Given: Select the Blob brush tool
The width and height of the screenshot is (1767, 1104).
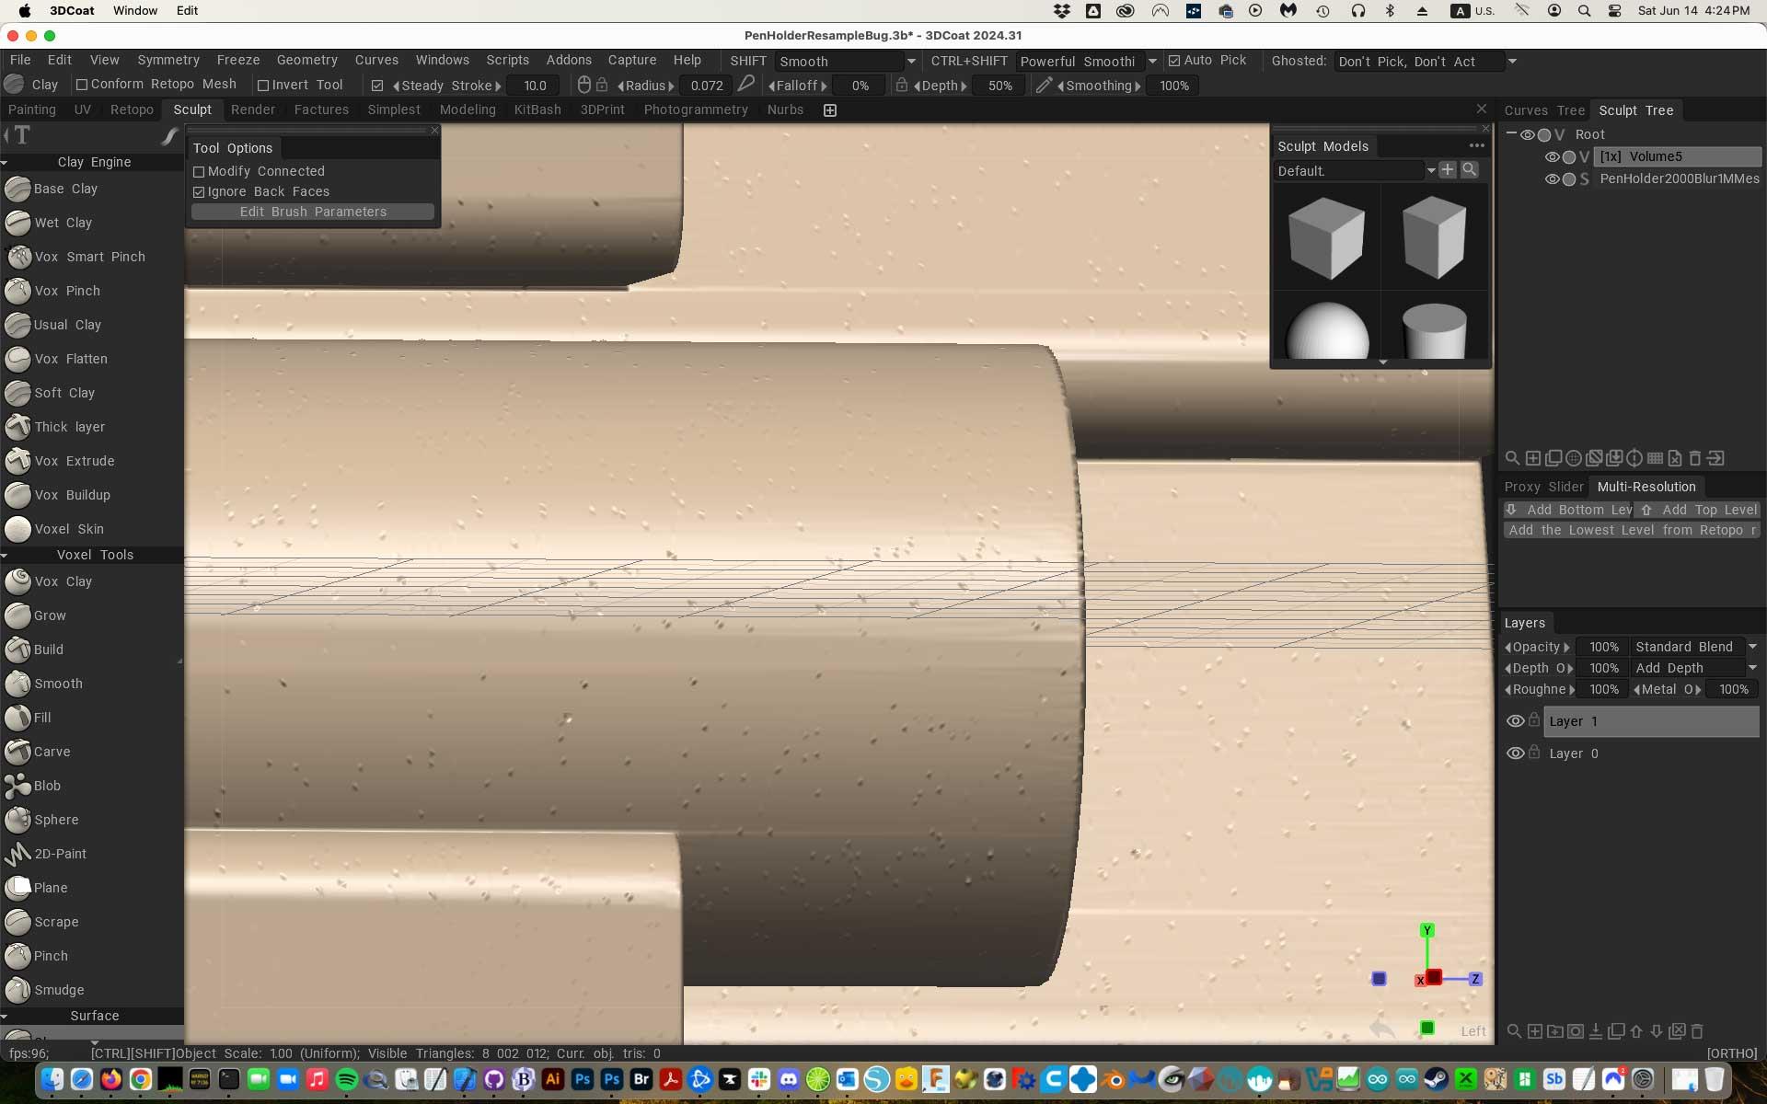Looking at the screenshot, I should (x=46, y=786).
